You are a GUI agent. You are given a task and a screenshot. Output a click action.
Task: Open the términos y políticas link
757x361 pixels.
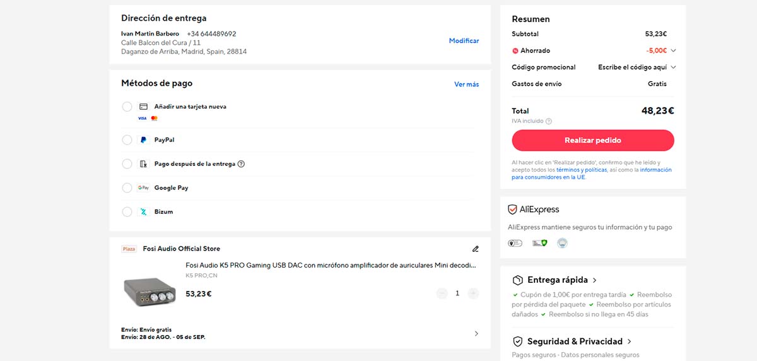click(x=582, y=170)
